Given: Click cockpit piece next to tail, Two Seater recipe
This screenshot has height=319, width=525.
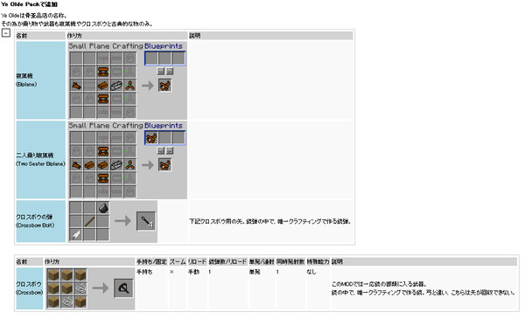Looking at the screenshot, I should click(90, 165).
